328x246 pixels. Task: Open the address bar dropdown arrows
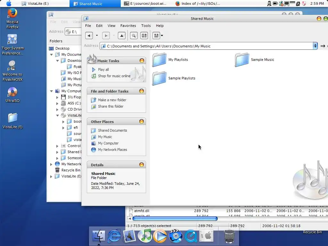315,46
